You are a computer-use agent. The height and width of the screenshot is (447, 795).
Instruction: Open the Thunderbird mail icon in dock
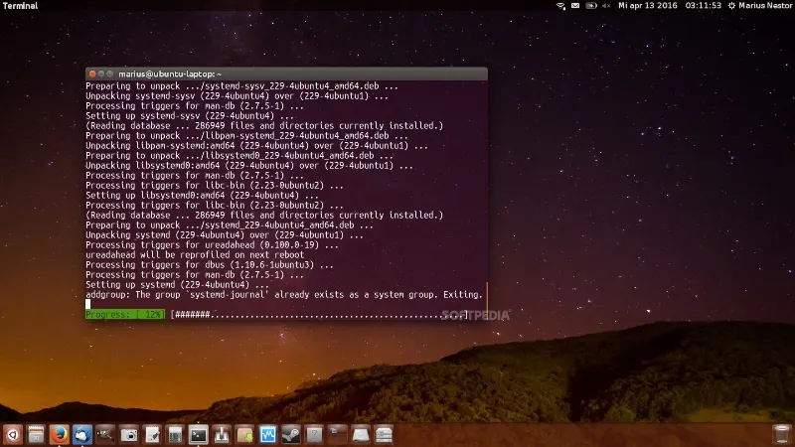82,434
